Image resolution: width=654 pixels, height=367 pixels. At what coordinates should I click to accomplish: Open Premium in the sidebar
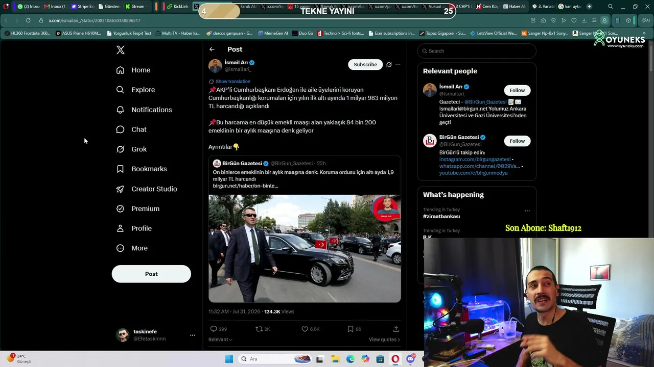pyautogui.click(x=138, y=208)
